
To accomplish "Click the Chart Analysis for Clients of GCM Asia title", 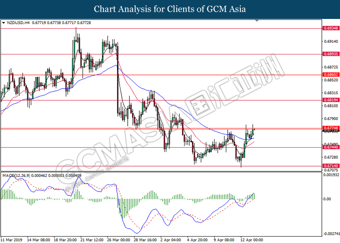I will [170, 9].
